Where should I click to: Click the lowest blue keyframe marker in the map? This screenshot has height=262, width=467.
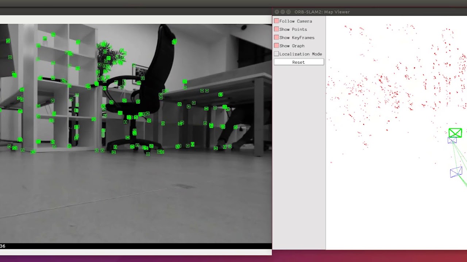click(456, 172)
